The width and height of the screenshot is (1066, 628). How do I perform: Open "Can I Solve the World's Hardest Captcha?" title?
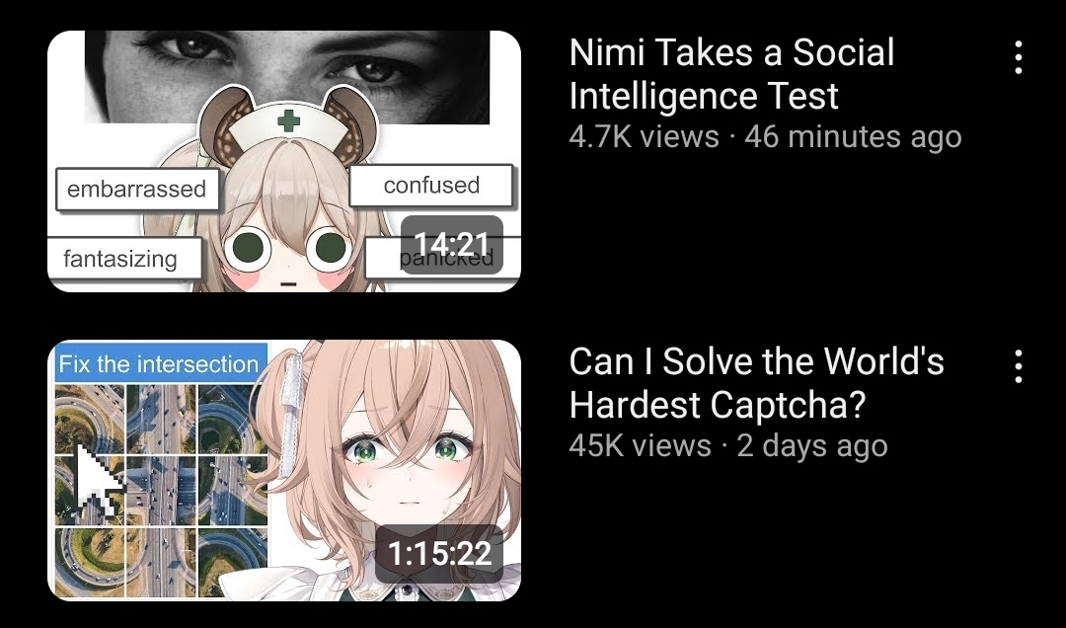(756, 382)
